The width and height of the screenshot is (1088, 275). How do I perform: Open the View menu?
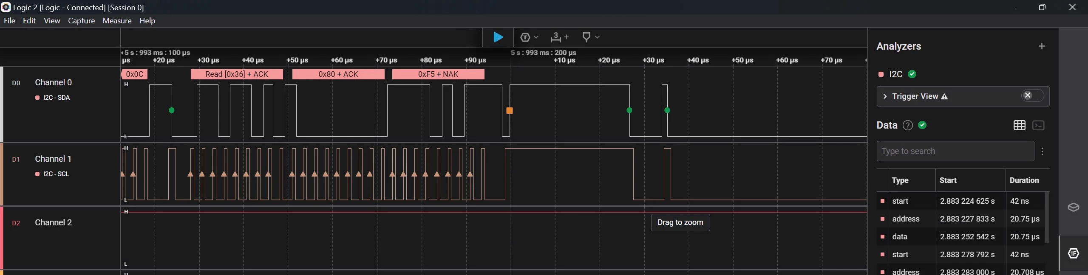52,21
